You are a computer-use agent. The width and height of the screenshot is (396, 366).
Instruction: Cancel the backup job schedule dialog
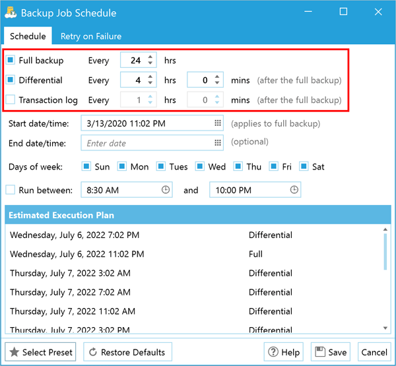[374, 352]
